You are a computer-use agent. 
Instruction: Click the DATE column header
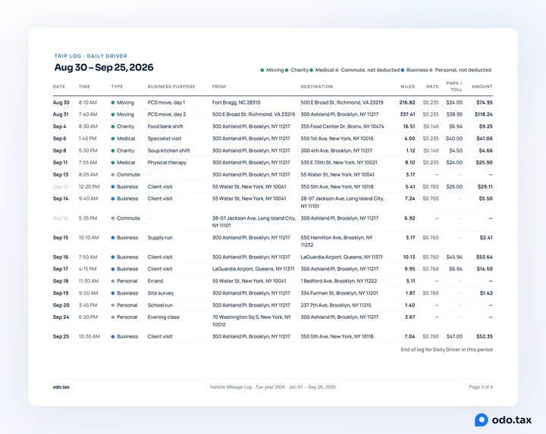(59, 86)
